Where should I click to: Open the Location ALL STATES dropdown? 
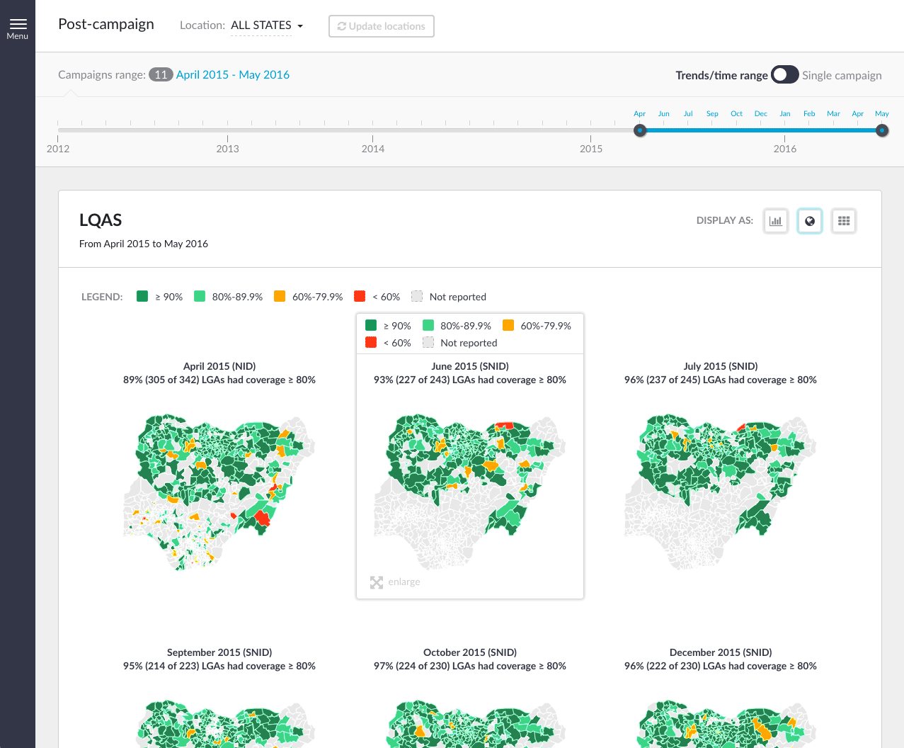(x=261, y=25)
